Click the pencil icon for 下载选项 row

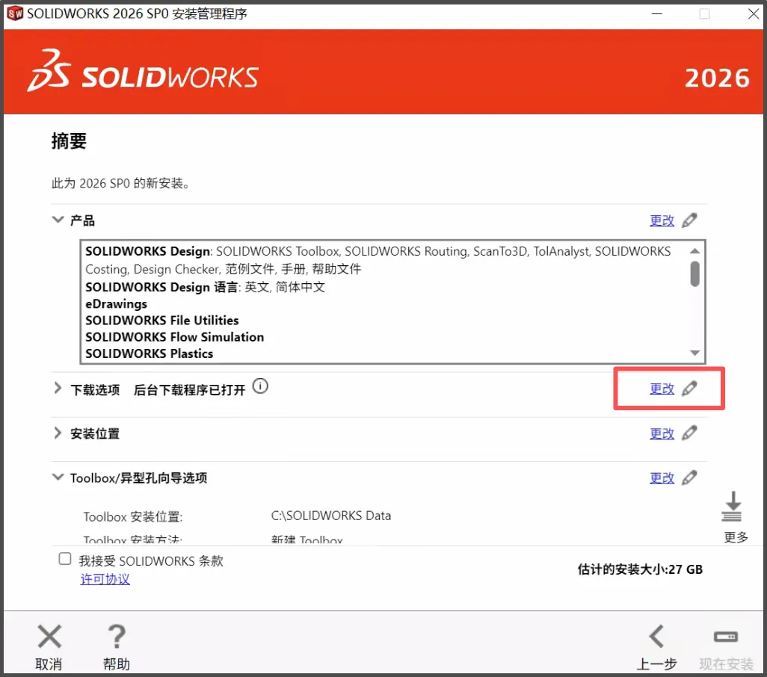(x=689, y=389)
